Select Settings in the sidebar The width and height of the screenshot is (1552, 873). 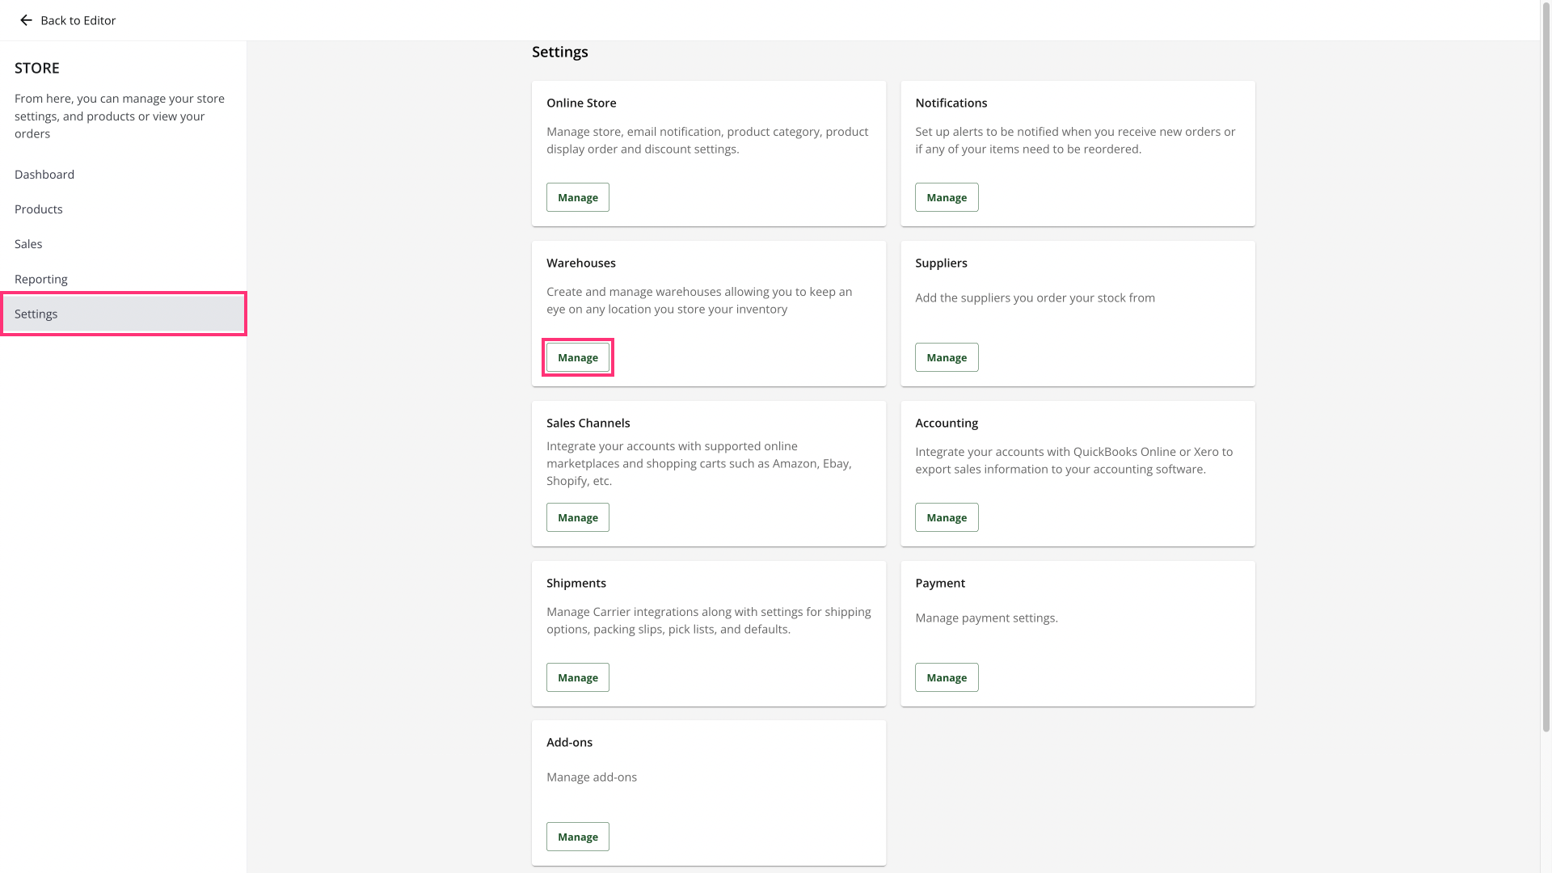pyautogui.click(x=36, y=314)
